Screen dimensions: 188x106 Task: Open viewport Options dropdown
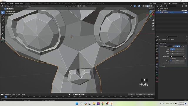point(152,9)
